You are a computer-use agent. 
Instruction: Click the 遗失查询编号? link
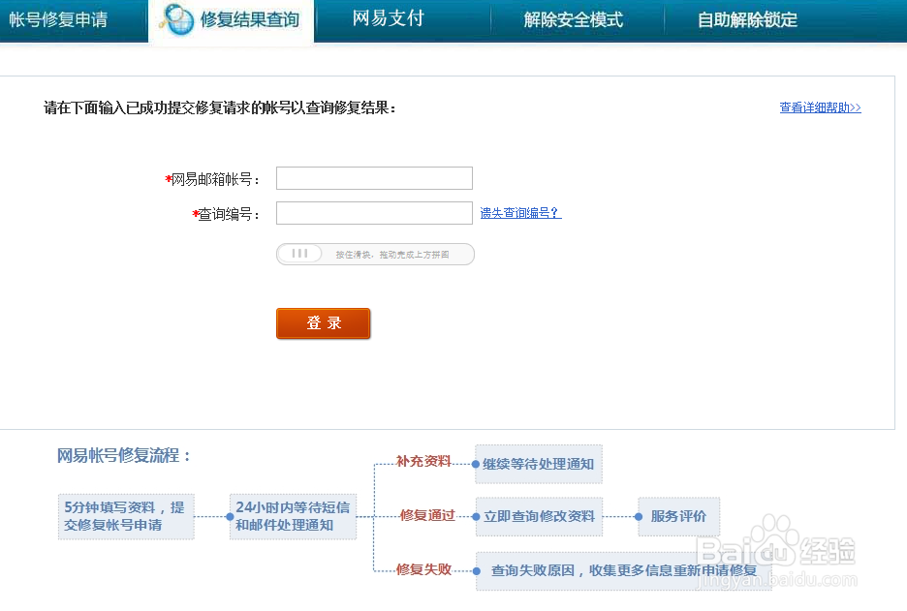pos(520,213)
